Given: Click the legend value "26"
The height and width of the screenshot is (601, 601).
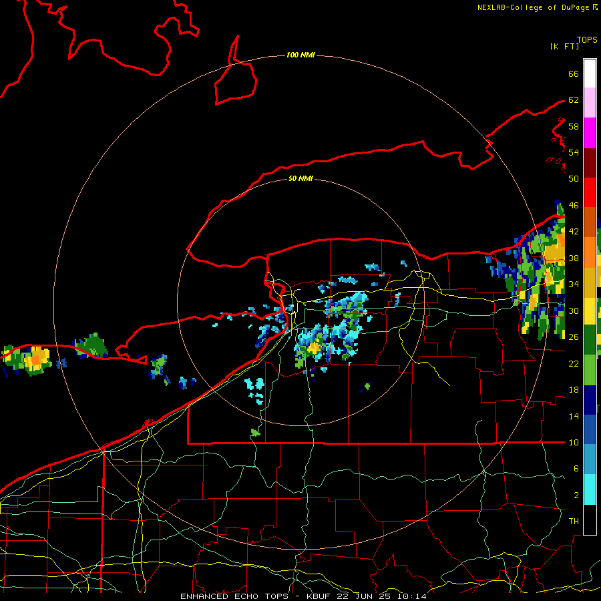Looking at the screenshot, I should pyautogui.click(x=574, y=337).
